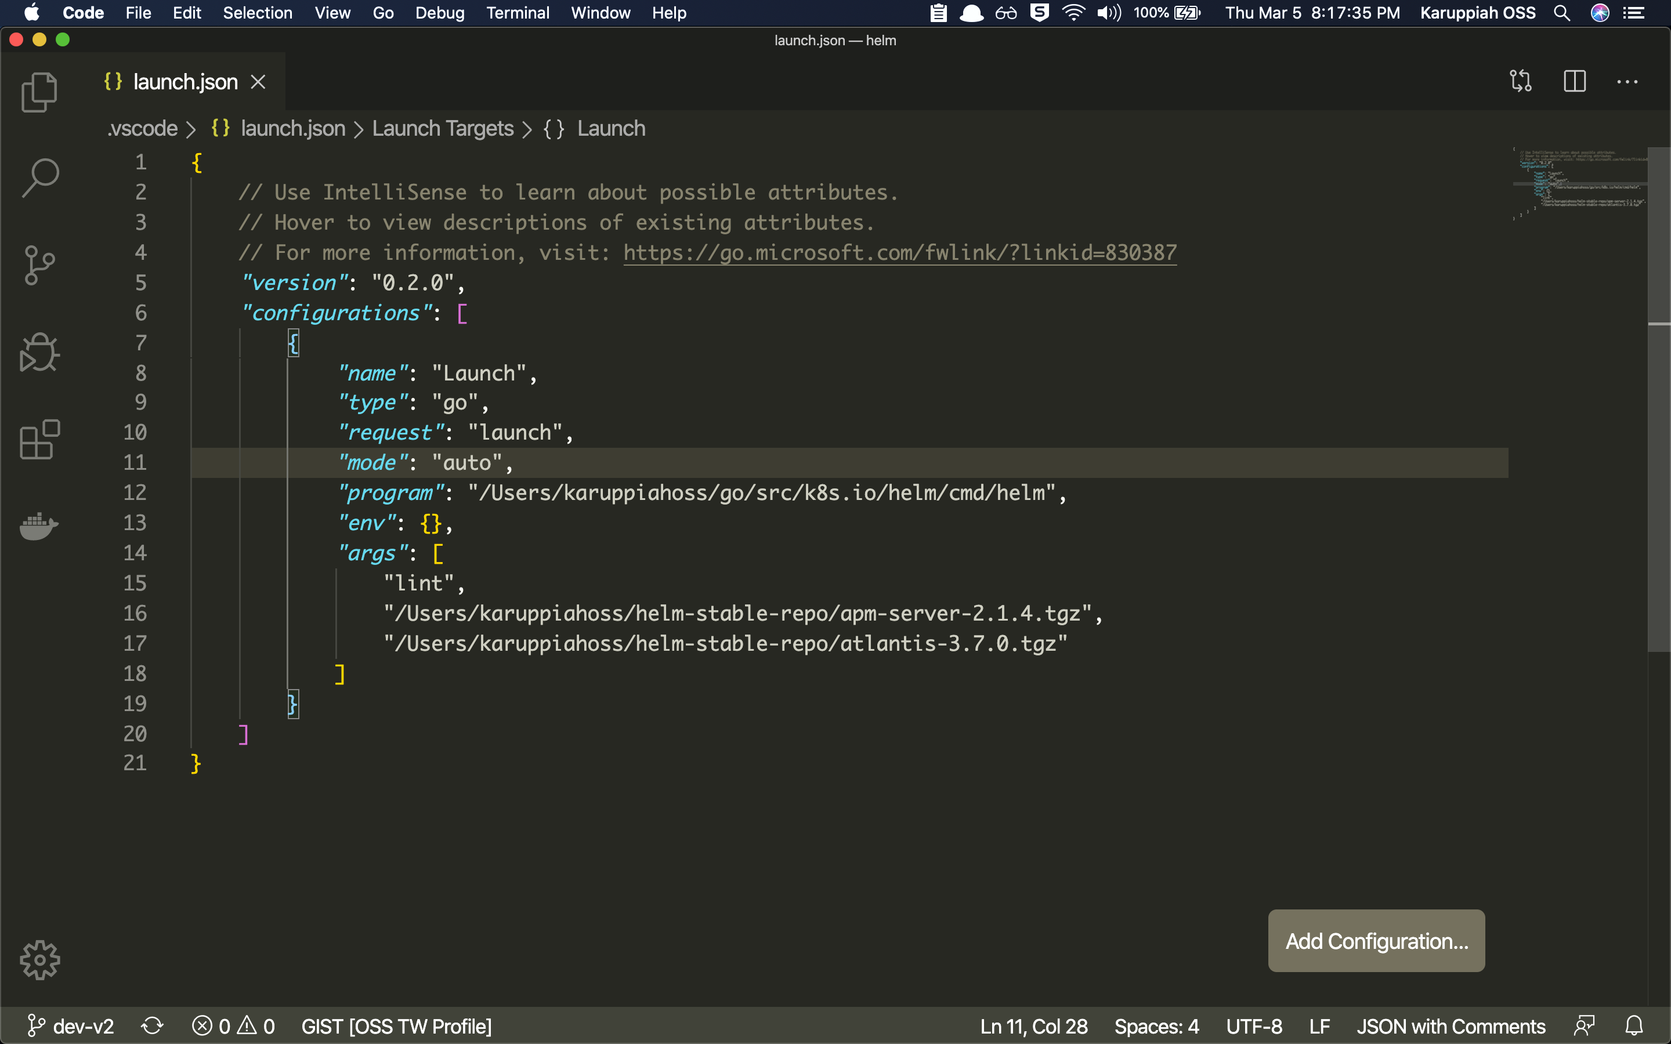
Task: Open the Code application menu
Action: pyautogui.click(x=83, y=12)
